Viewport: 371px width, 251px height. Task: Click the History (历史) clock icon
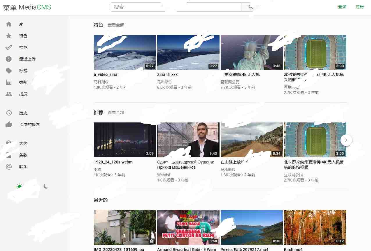pyautogui.click(x=9, y=113)
